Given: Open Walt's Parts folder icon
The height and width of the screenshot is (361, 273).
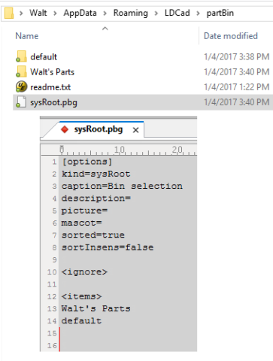Looking at the screenshot, I should pyautogui.click(x=21, y=72).
